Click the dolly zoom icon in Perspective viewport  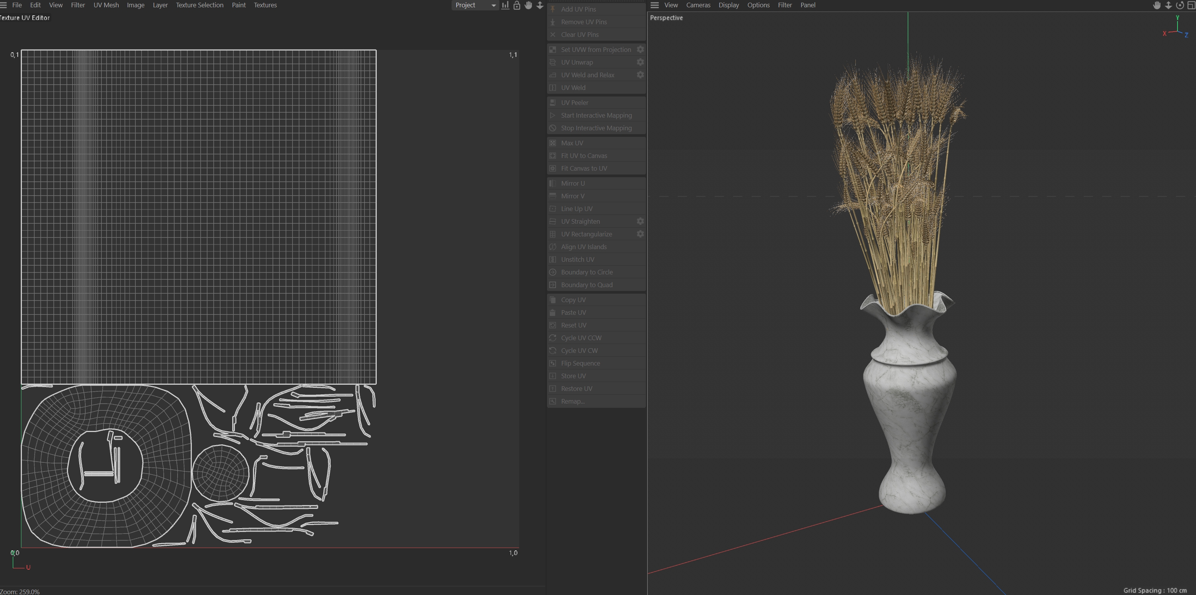click(1168, 5)
